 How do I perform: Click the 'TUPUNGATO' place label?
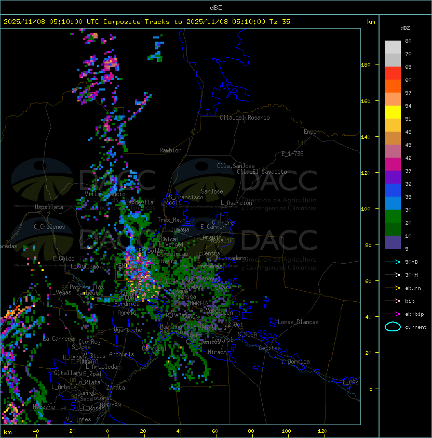pyautogui.click(x=84, y=362)
